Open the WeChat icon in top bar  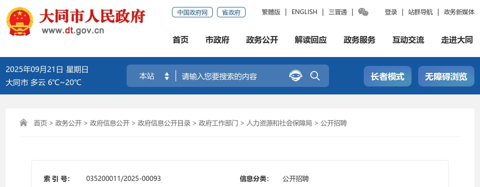[363, 12]
